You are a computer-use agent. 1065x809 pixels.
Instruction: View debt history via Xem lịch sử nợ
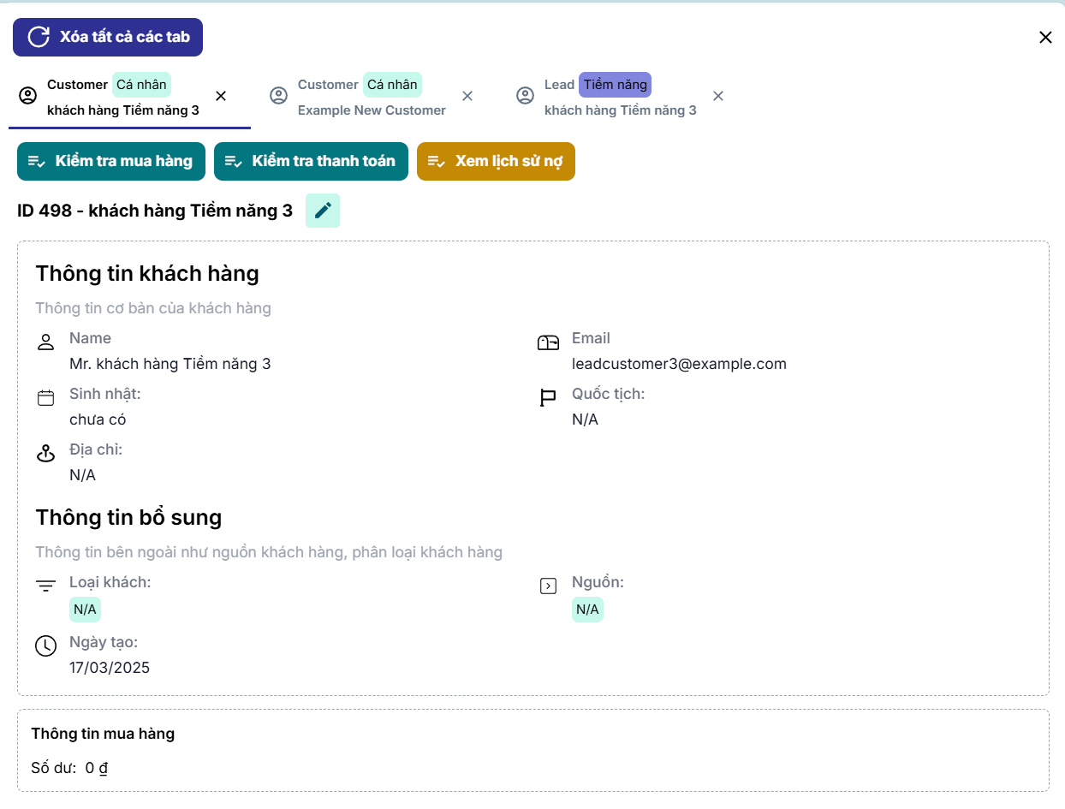[x=496, y=161]
